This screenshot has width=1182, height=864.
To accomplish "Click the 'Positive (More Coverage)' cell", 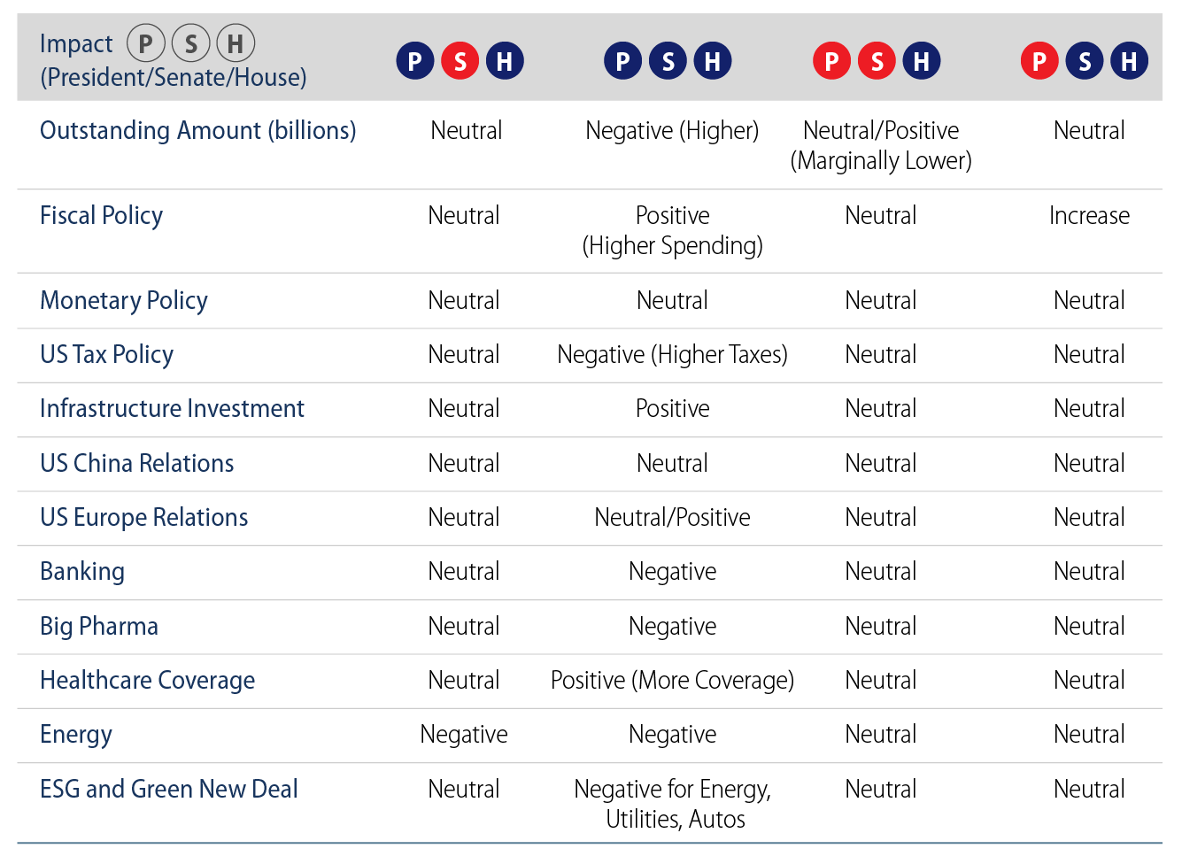I will point(673,681).
